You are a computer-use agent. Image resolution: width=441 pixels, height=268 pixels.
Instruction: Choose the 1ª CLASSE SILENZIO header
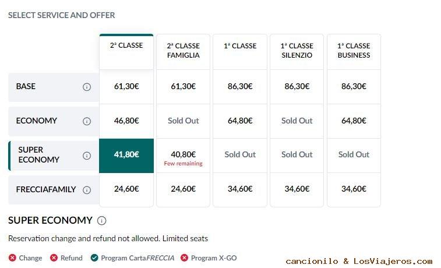pyautogui.click(x=297, y=52)
